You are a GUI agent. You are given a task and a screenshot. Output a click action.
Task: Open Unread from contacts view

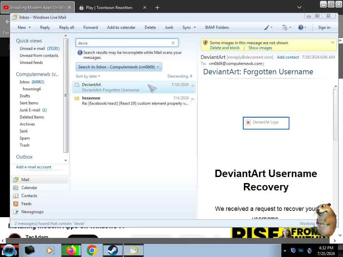tap(39, 56)
